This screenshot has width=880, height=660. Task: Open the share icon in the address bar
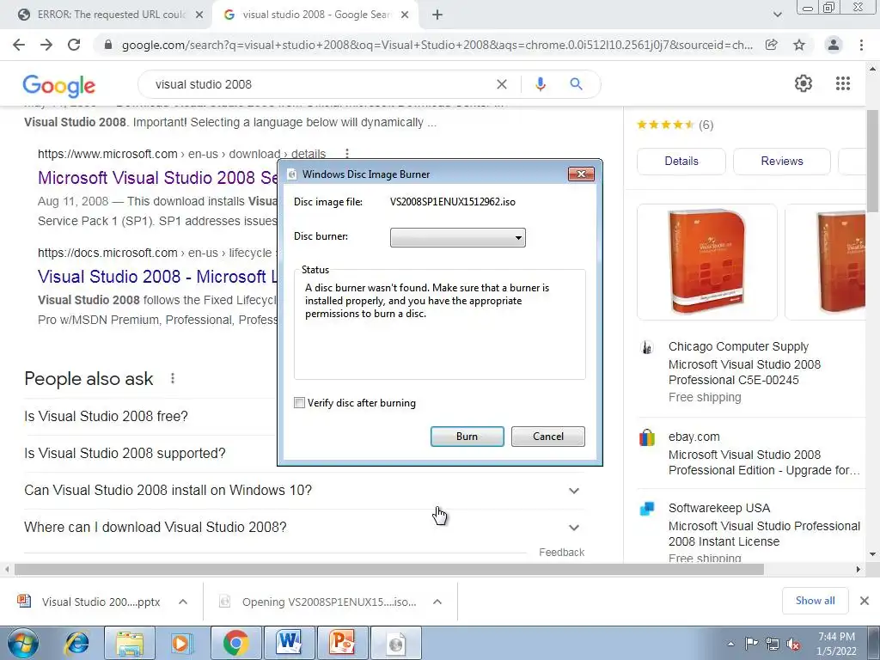pos(771,45)
